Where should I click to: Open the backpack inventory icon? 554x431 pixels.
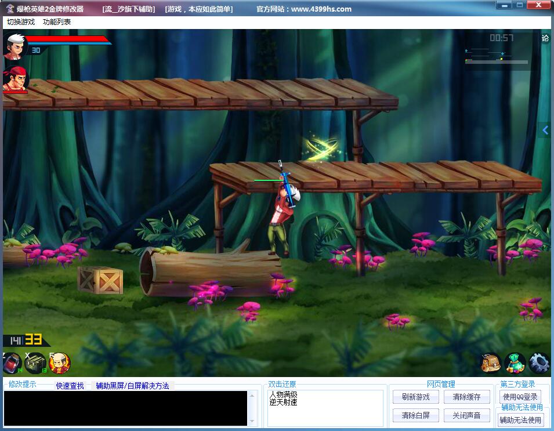click(x=491, y=363)
